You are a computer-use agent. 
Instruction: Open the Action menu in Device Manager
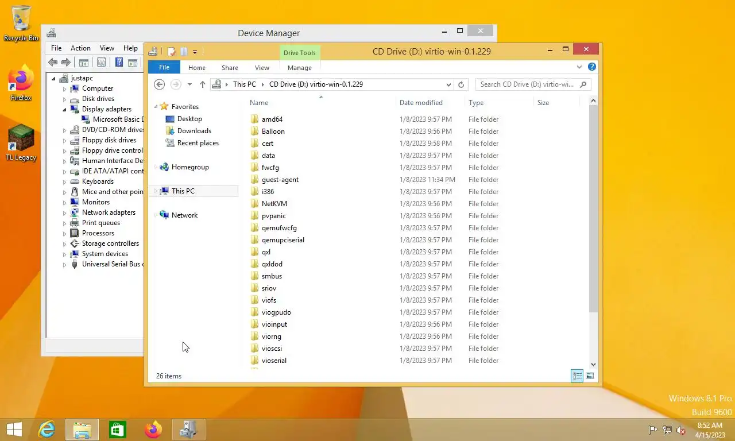[80, 48]
